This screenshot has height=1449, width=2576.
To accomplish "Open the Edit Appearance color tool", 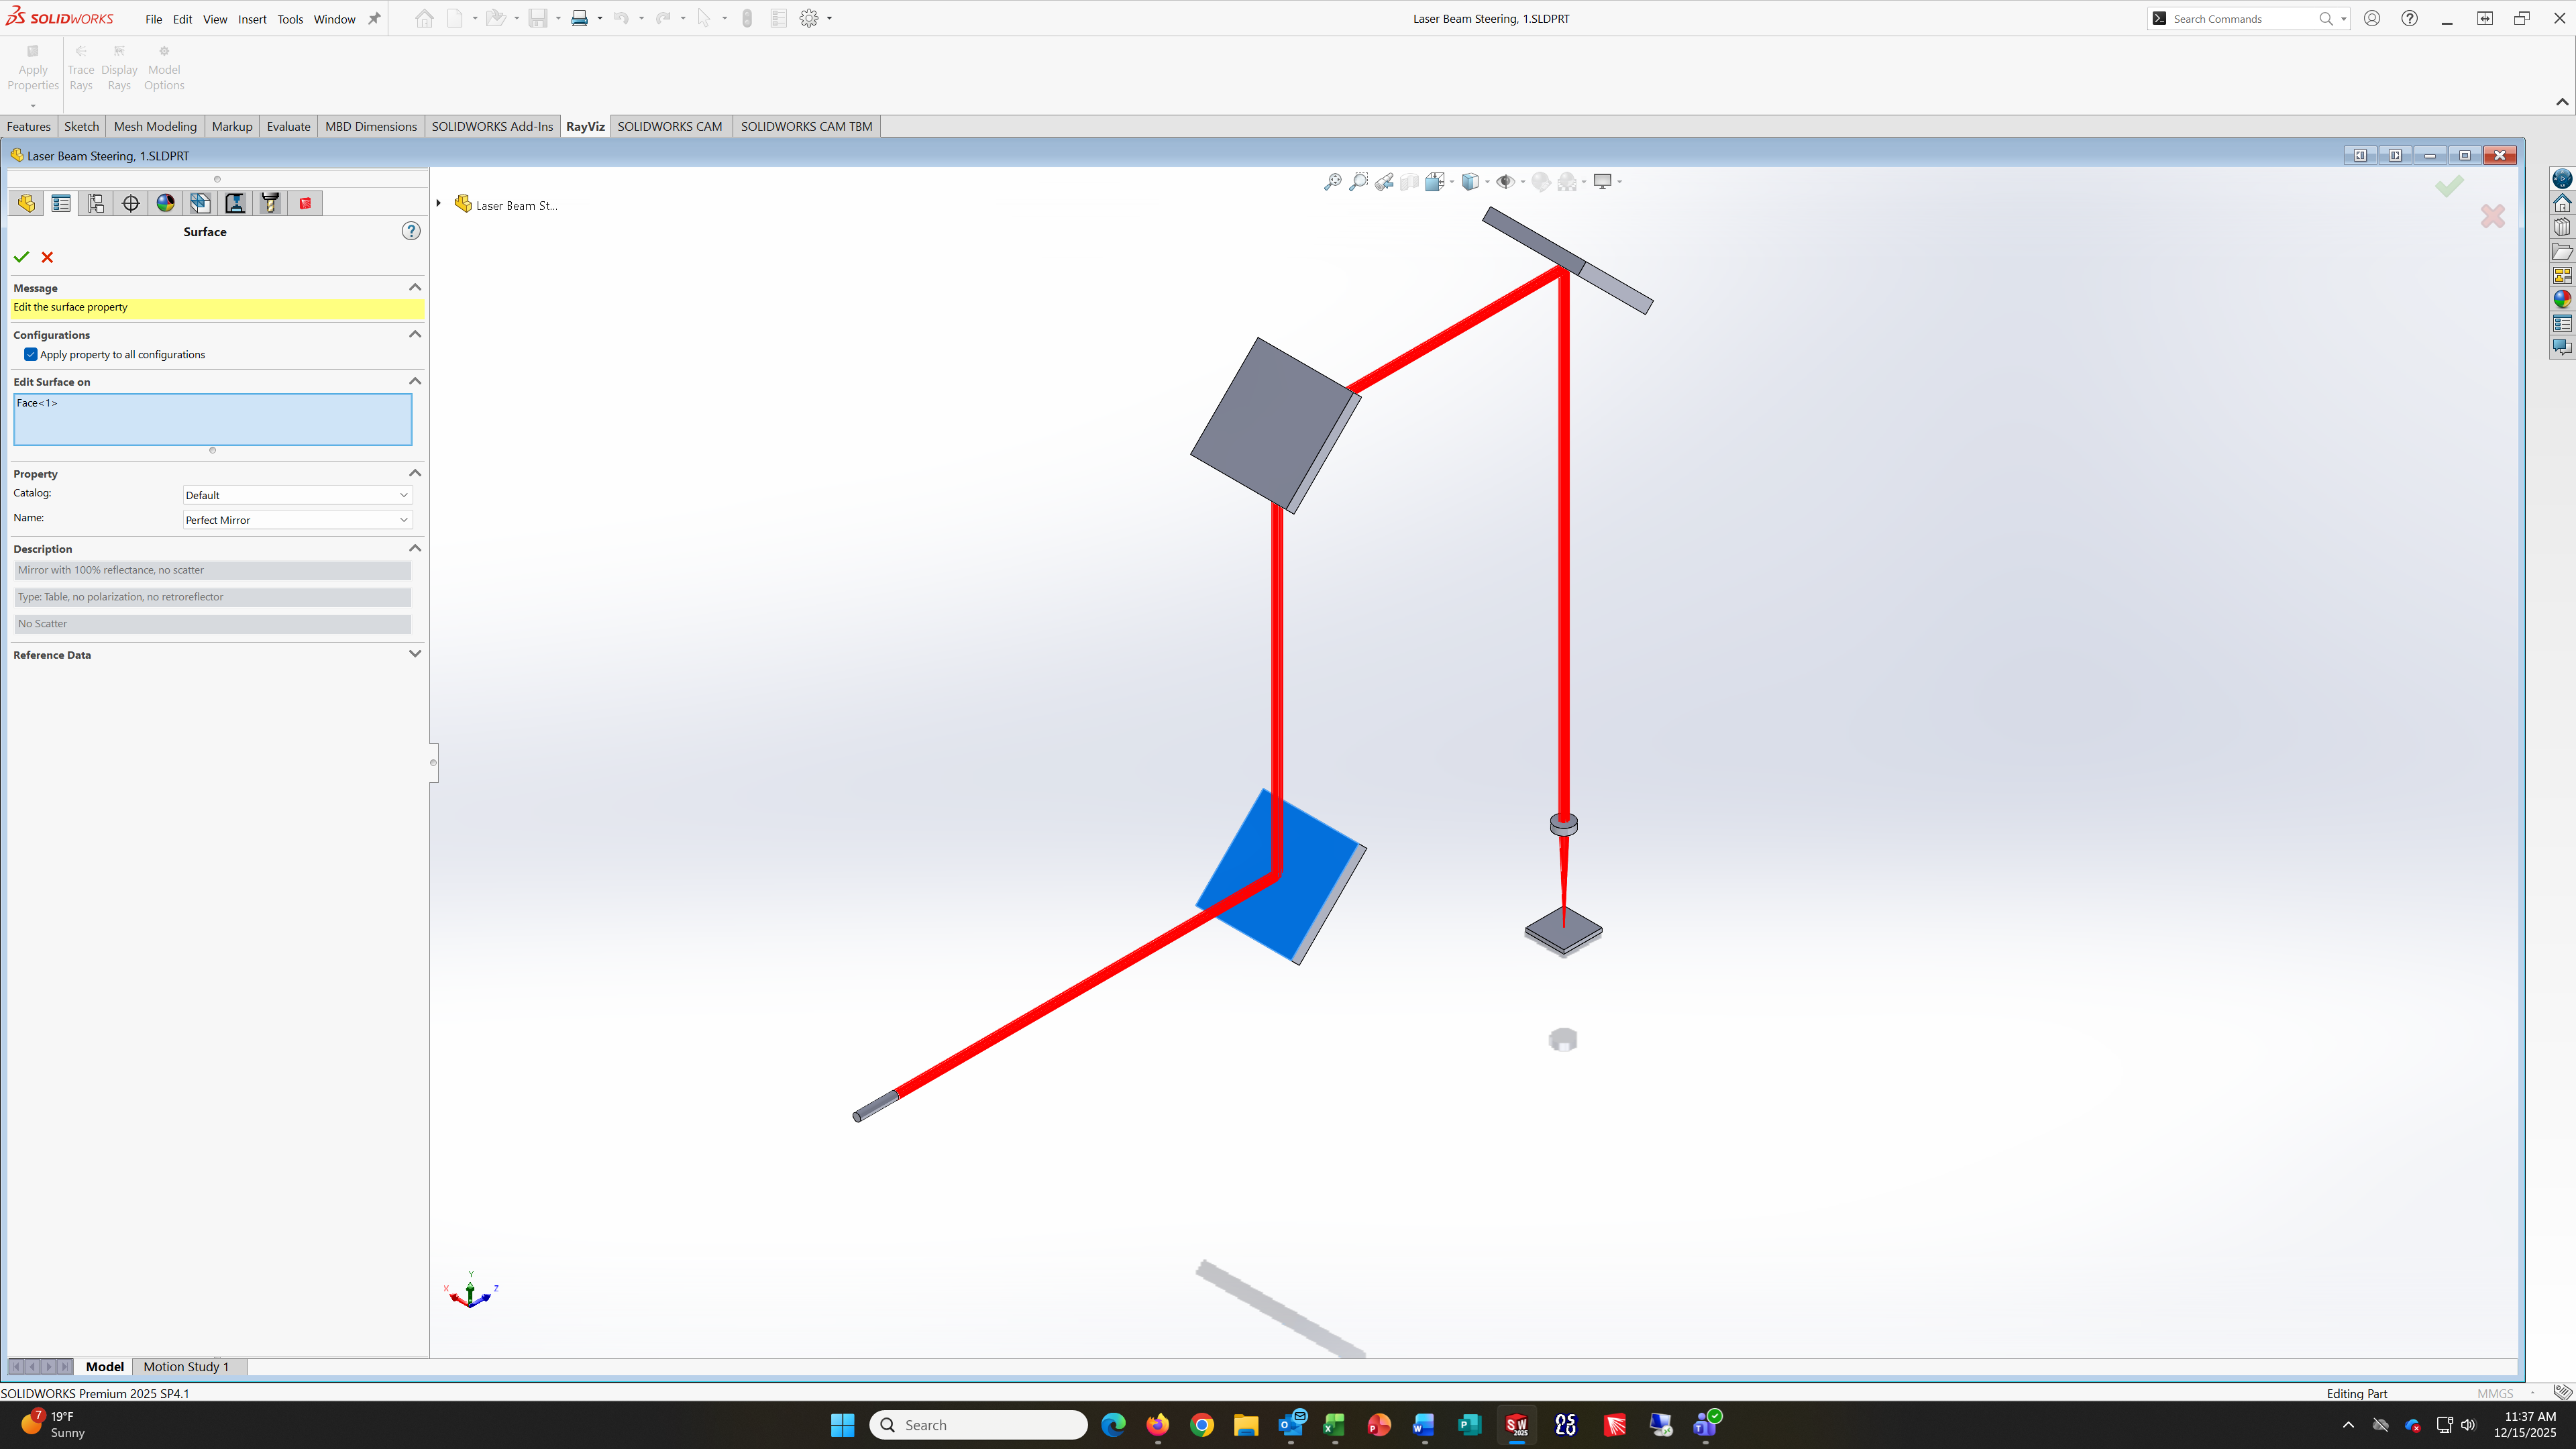I will click(1541, 182).
